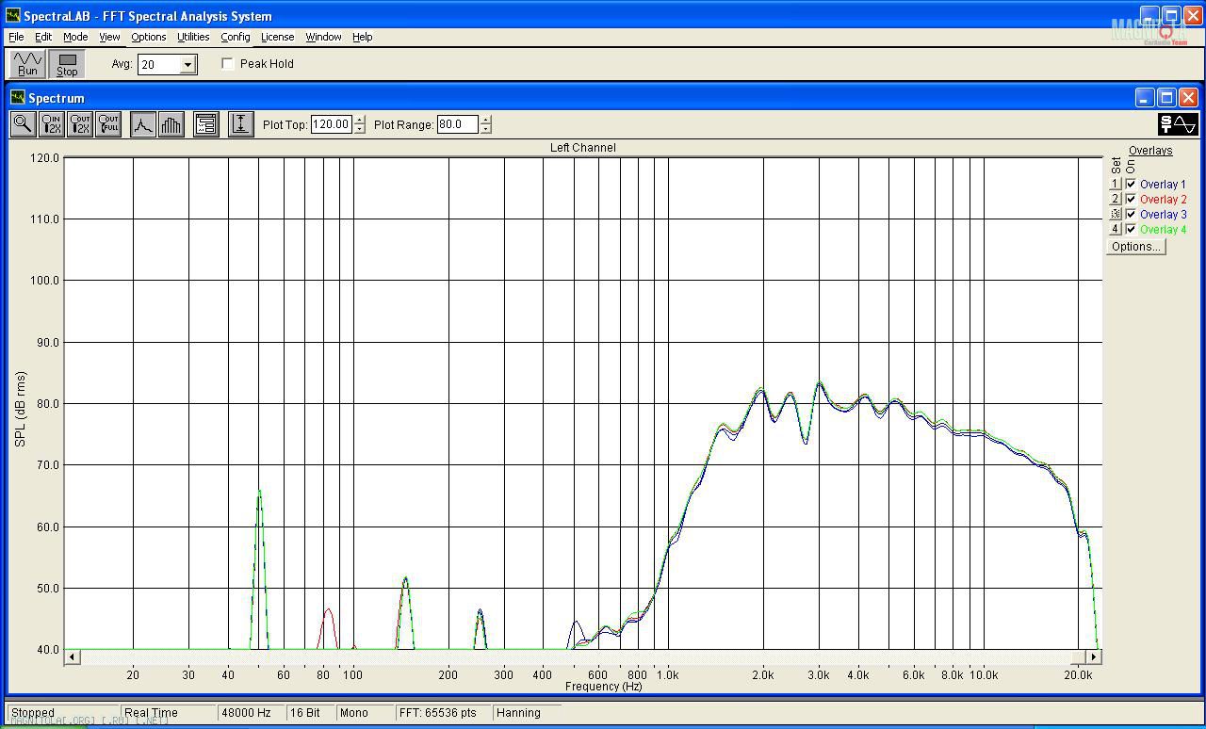1206x729 pixels.
Task: Click the Zoom In 2X icon
Action: coord(51,124)
